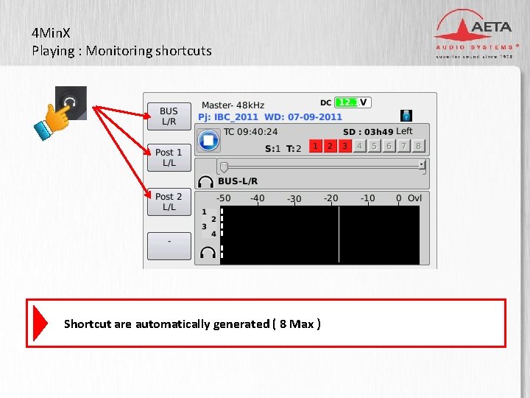Click the T:2 take counter

click(x=294, y=149)
